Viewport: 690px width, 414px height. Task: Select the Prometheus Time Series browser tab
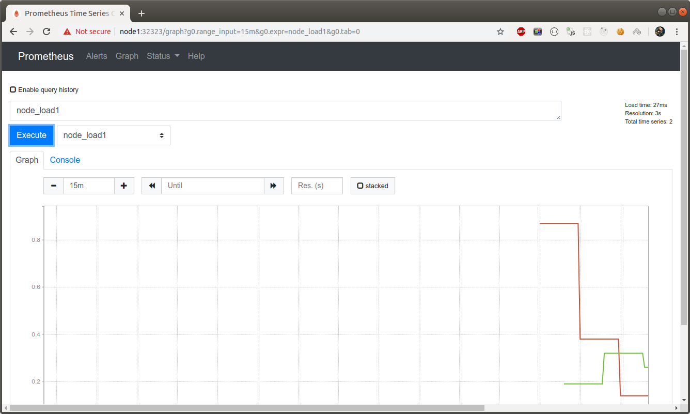tap(67, 13)
